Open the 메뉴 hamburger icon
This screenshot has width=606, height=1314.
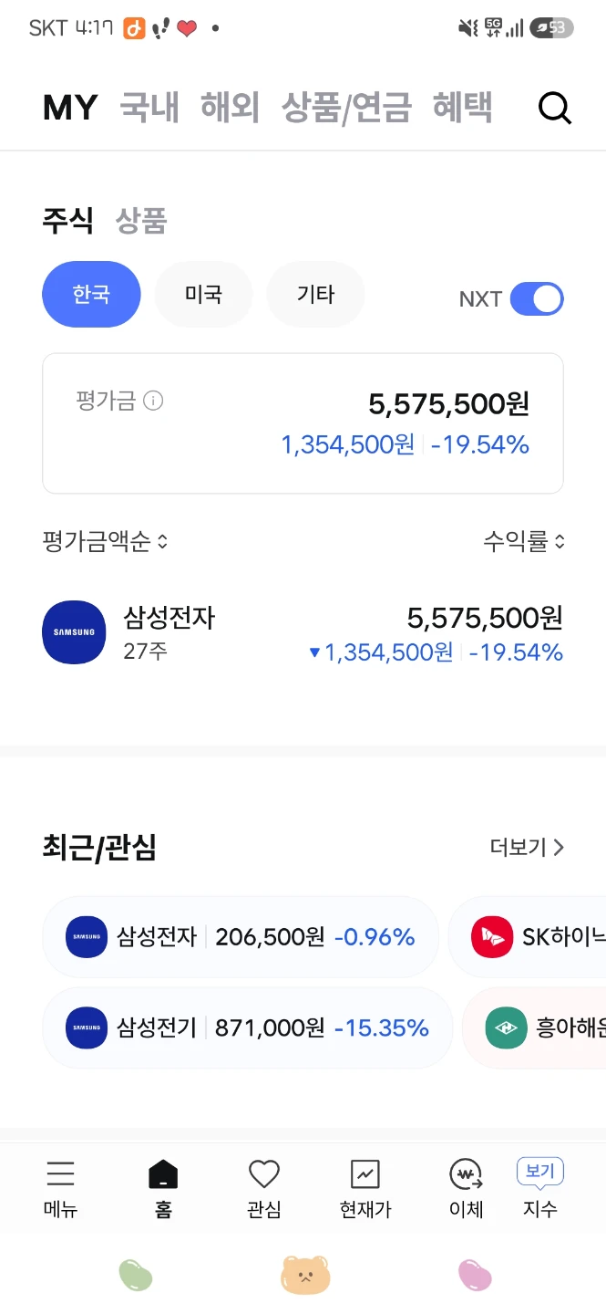61,1173
